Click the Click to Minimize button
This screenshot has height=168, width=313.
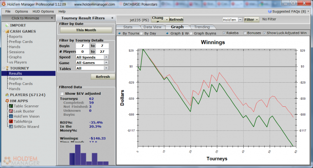click(28, 18)
